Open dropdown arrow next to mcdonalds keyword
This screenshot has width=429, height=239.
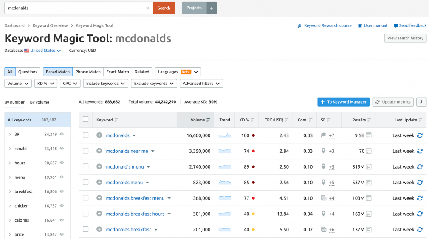[x=134, y=135]
